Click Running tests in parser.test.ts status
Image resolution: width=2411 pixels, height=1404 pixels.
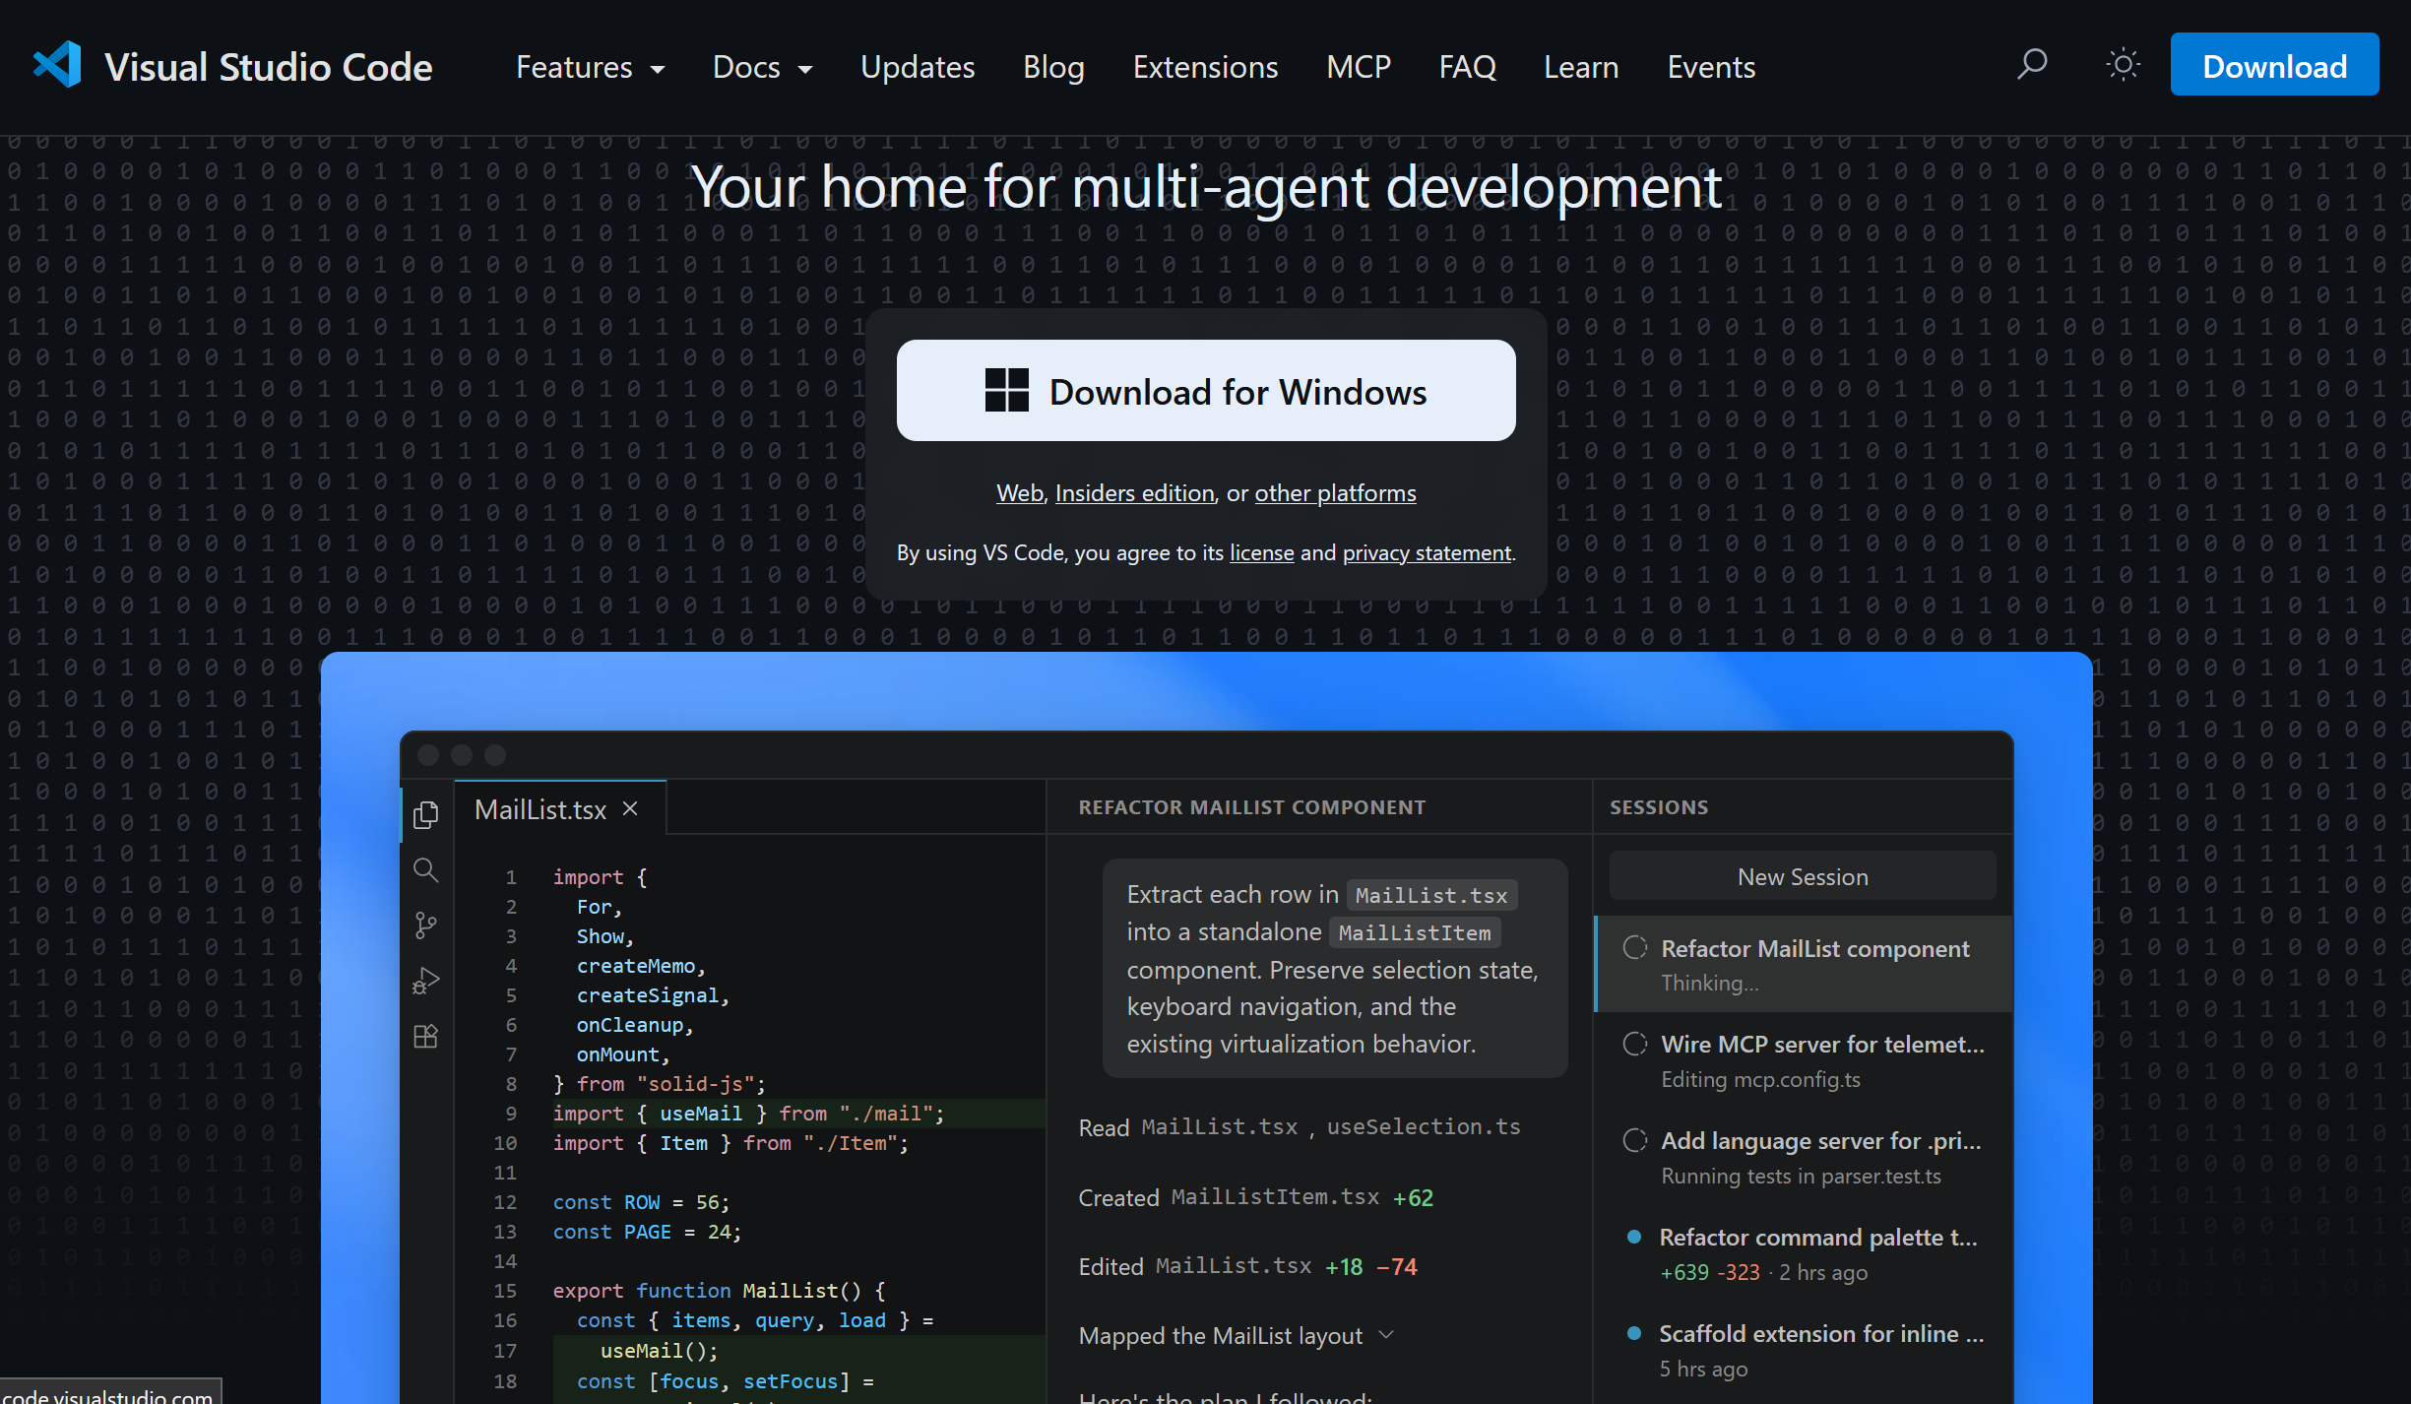point(1801,1176)
